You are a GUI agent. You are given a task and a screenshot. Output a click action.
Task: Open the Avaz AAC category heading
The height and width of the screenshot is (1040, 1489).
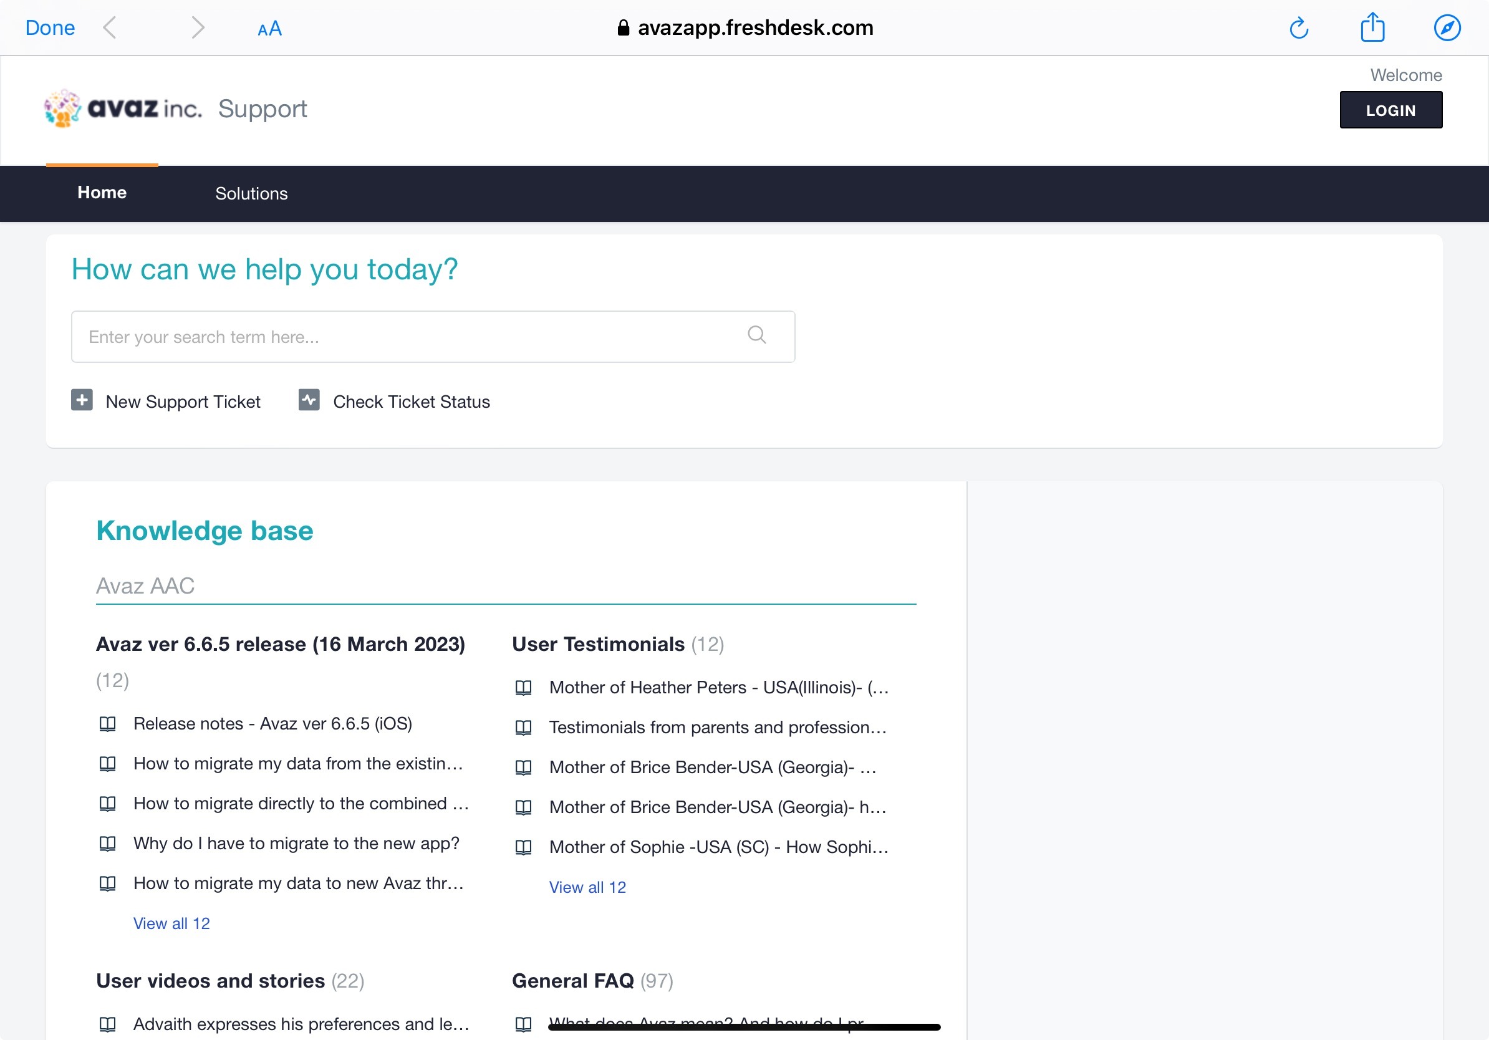coord(145,585)
